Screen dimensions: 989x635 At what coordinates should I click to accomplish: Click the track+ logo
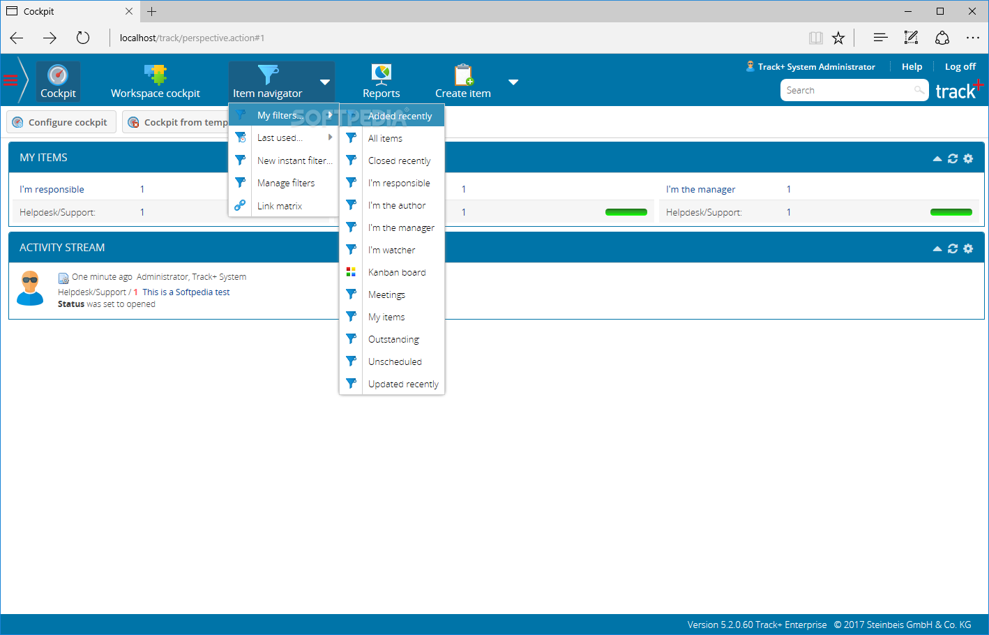pos(959,89)
